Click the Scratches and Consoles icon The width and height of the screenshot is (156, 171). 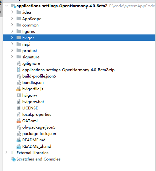click(x=13, y=159)
